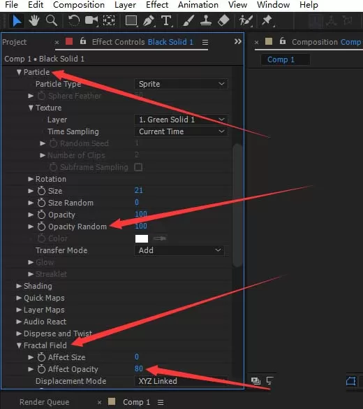
Task: Expand the Rotation group
Action: pyautogui.click(x=31, y=179)
